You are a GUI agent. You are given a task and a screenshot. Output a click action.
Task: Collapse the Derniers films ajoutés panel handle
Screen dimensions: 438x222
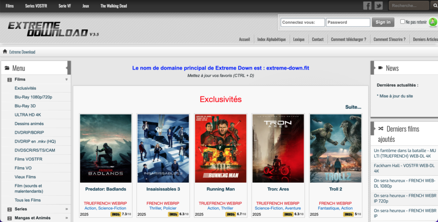click(x=373, y=129)
